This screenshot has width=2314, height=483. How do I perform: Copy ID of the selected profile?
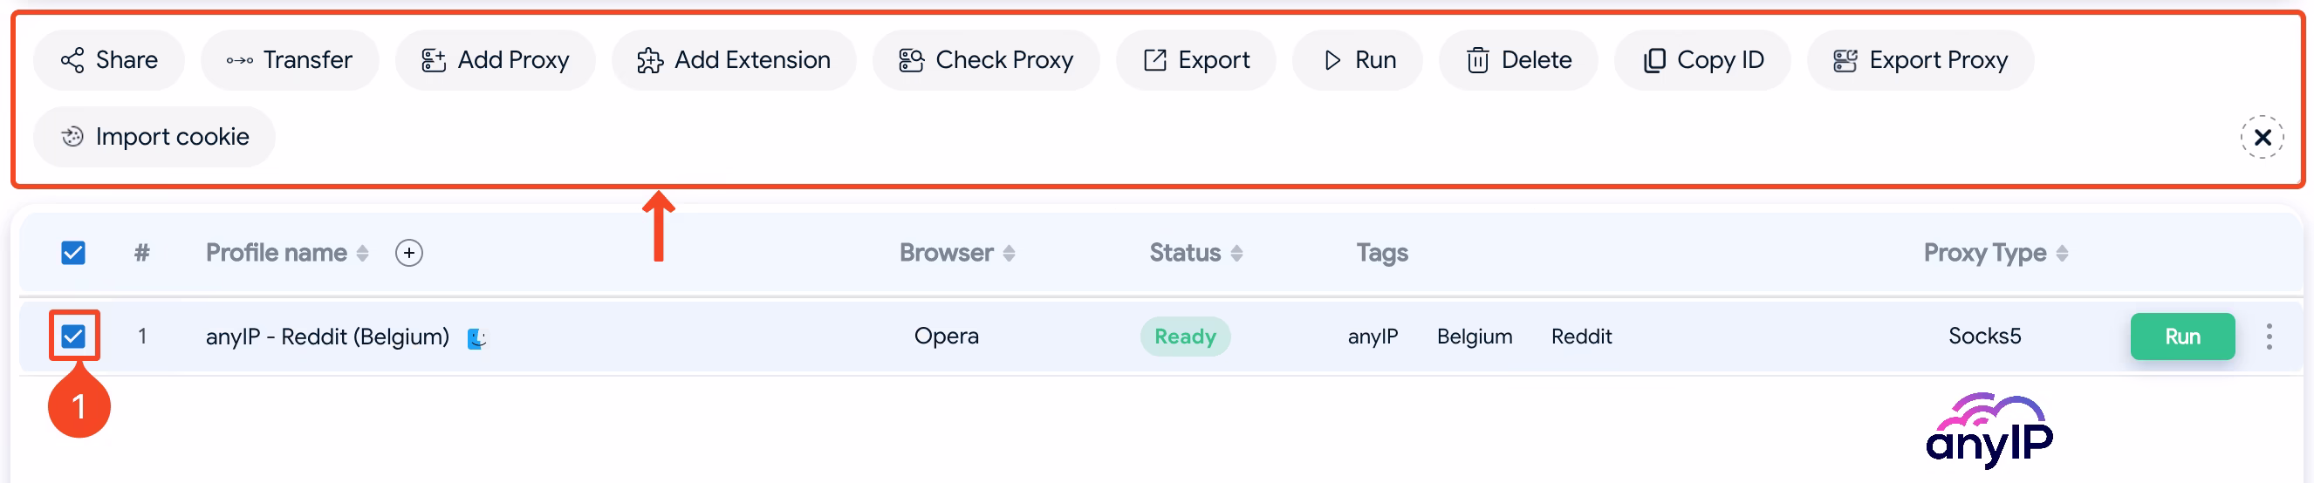coord(1701,60)
